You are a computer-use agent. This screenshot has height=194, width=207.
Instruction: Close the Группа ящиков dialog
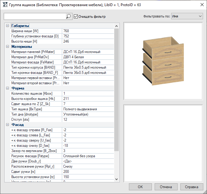click(x=202, y=5)
